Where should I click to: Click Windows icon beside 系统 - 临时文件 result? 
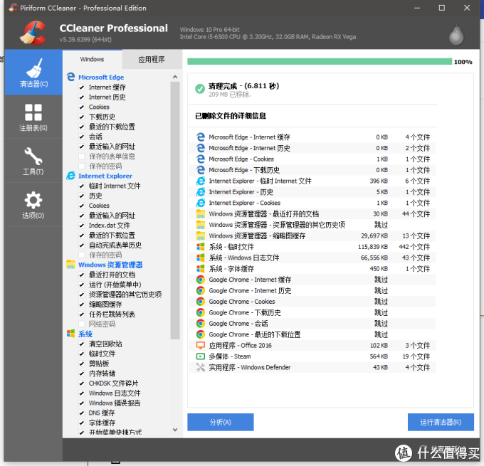tap(201, 247)
